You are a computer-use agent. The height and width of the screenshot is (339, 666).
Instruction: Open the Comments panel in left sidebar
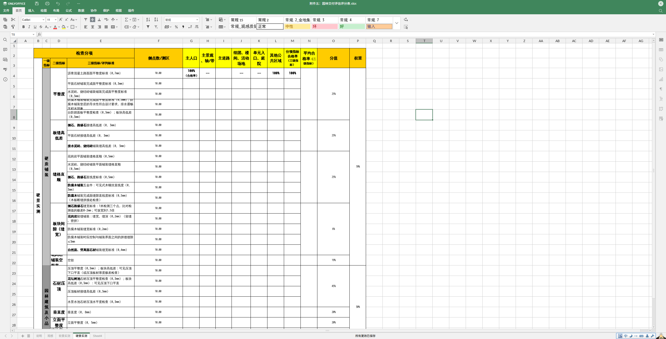[x=5, y=50]
